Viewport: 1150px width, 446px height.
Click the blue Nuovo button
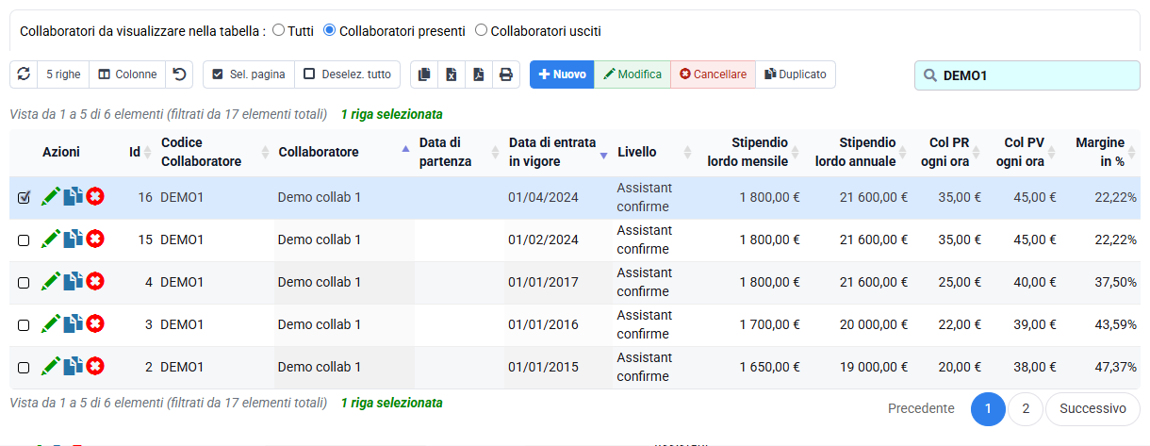(562, 74)
